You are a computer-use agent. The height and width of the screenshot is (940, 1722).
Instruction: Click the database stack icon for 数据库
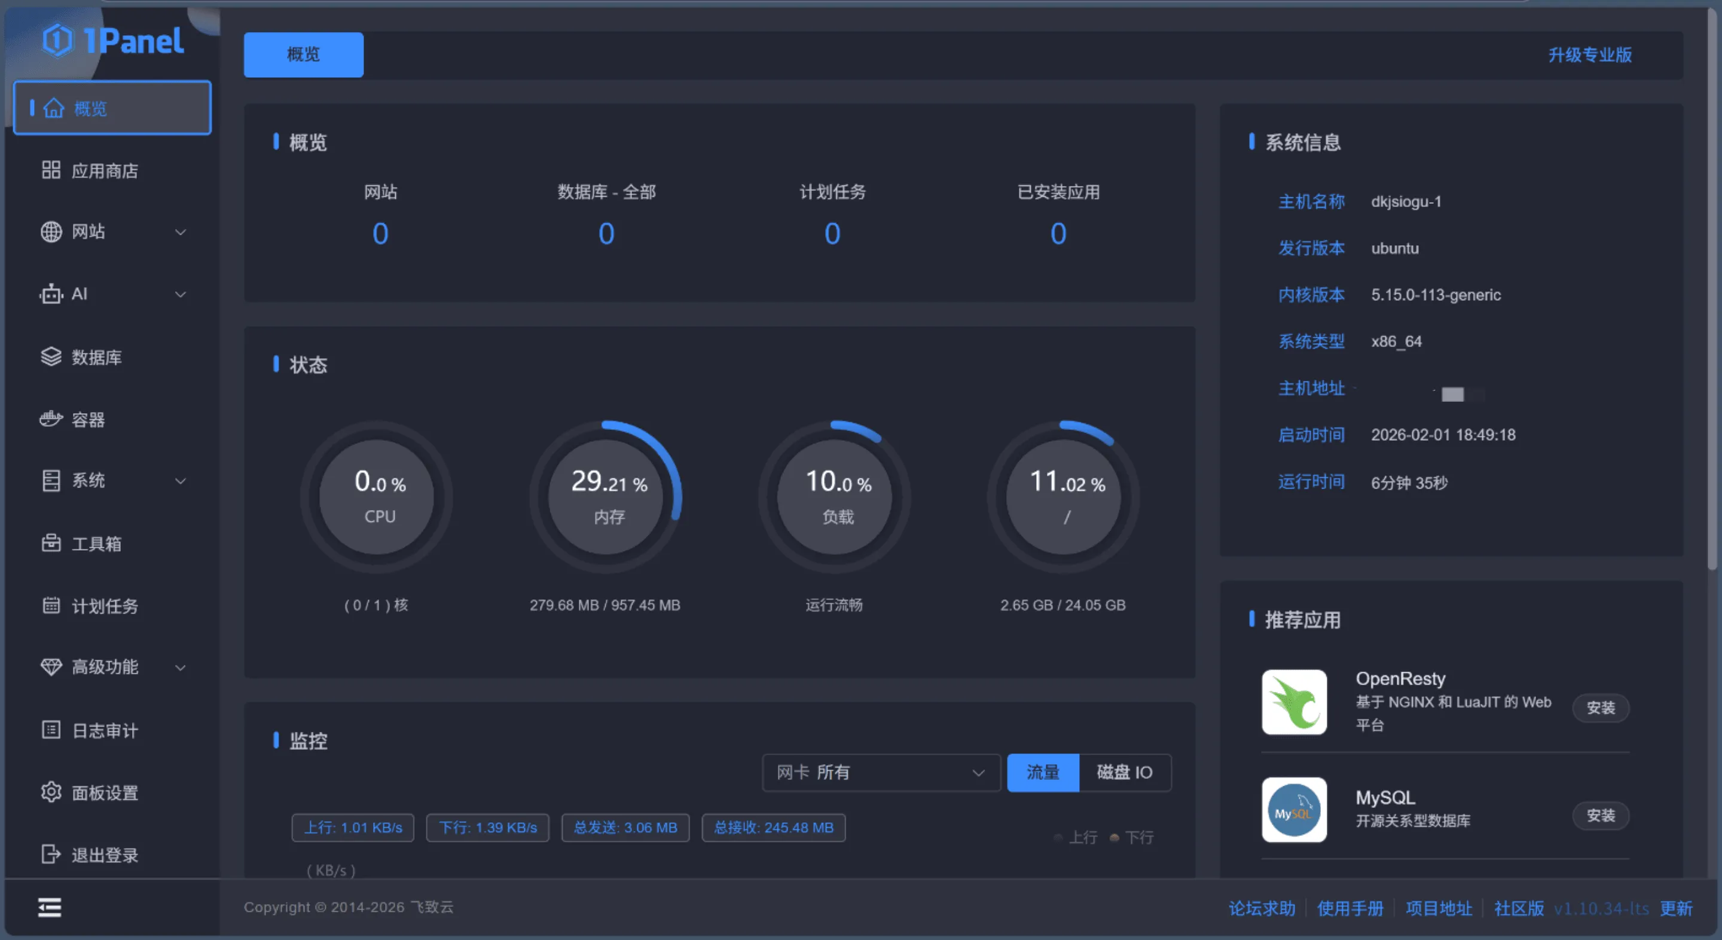tap(51, 356)
